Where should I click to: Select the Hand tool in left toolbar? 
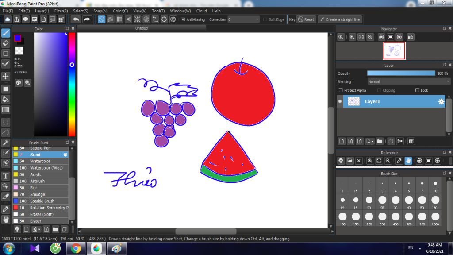point(5,220)
